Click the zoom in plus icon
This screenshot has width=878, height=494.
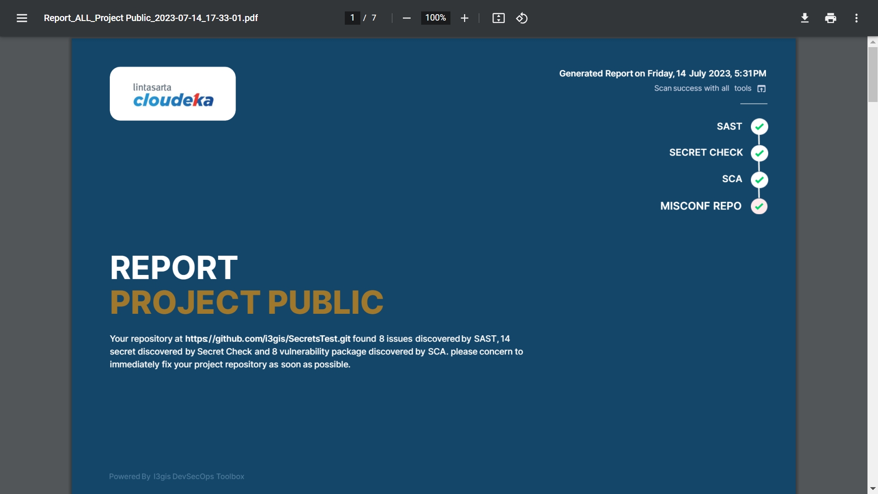(x=465, y=18)
